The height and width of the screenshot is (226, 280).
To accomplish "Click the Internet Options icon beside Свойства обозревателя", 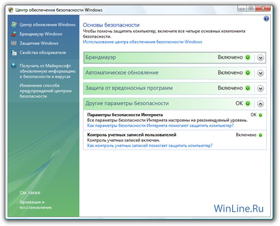I will [x=14, y=52].
